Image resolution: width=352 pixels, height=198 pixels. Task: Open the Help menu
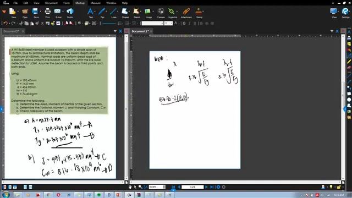[125, 3]
